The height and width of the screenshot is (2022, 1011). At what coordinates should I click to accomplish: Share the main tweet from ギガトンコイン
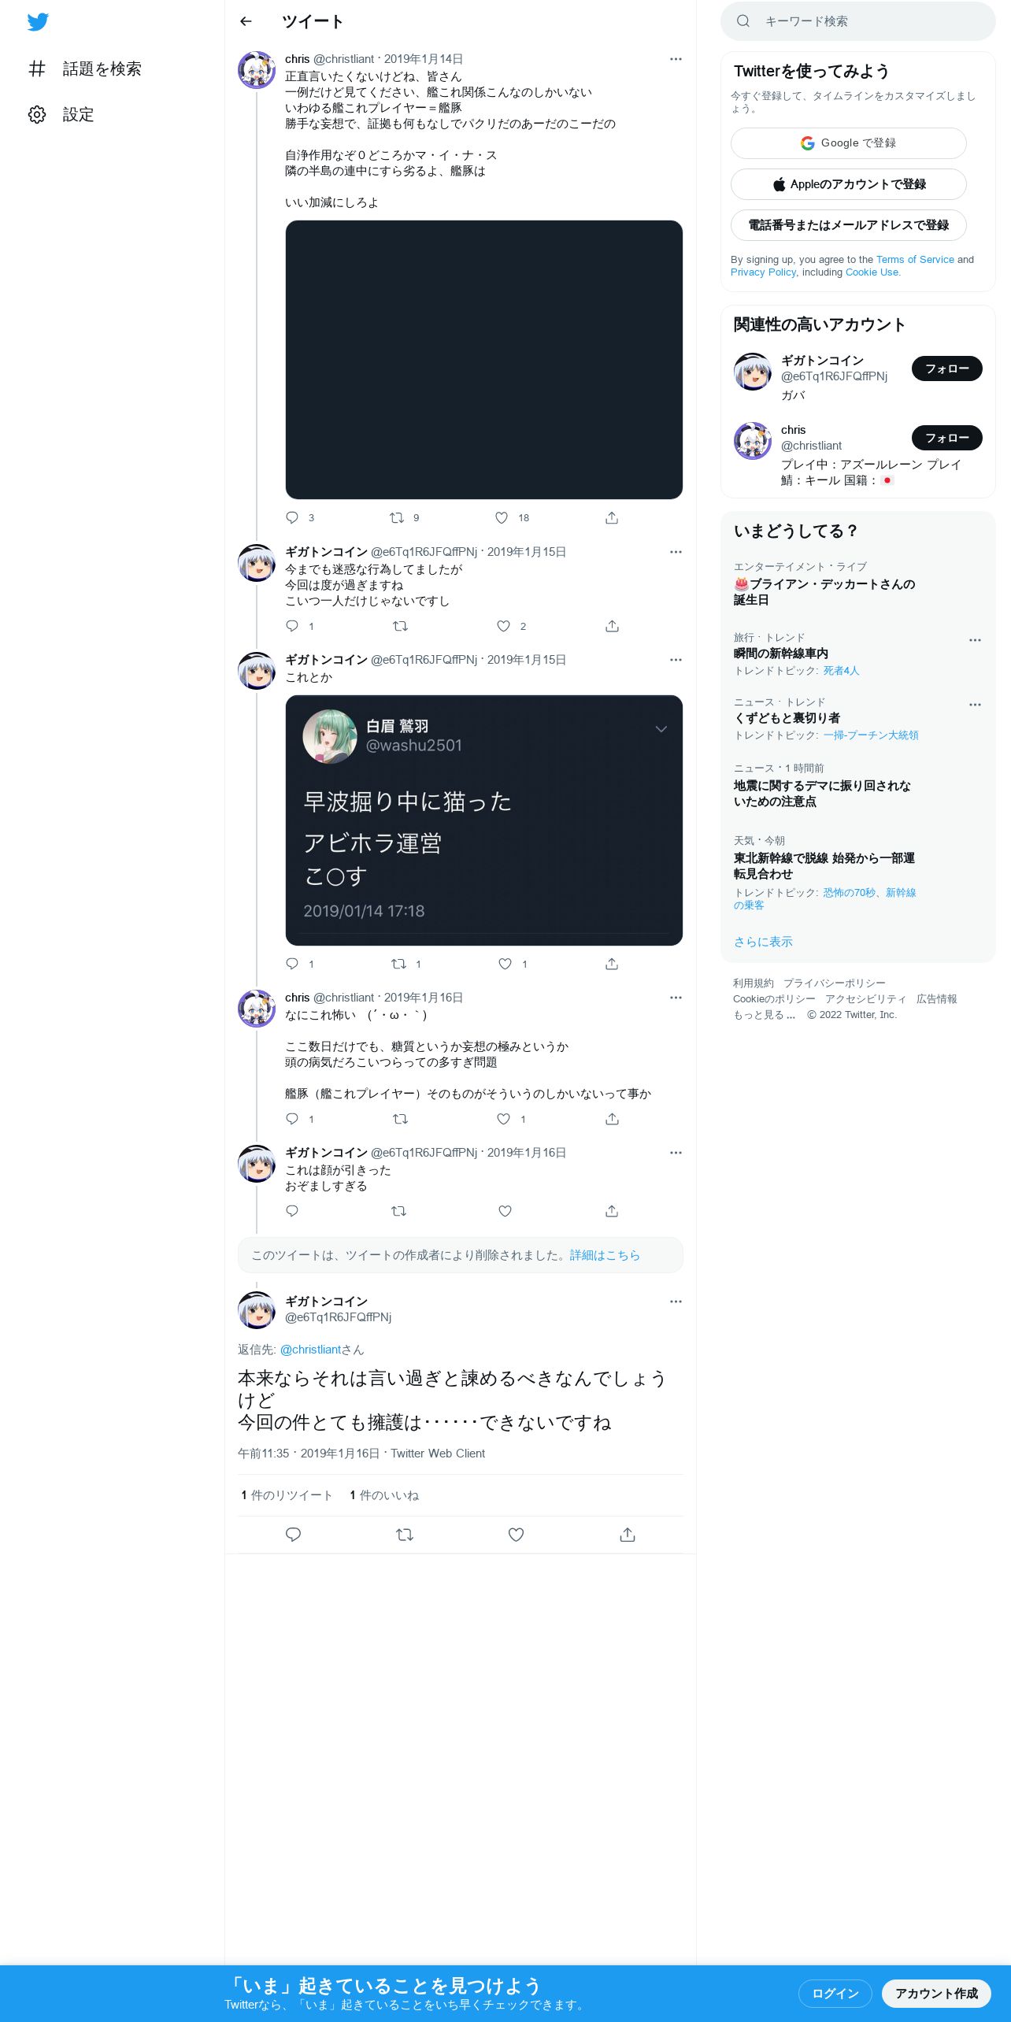[628, 1535]
